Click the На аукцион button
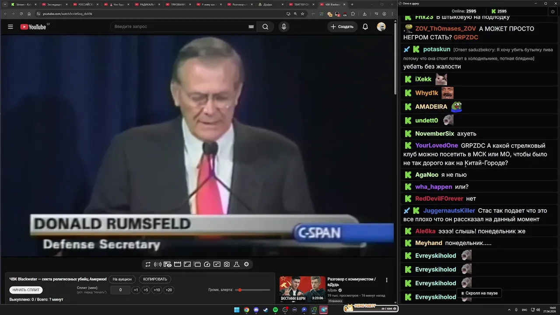This screenshot has width=560, height=315. [122, 279]
